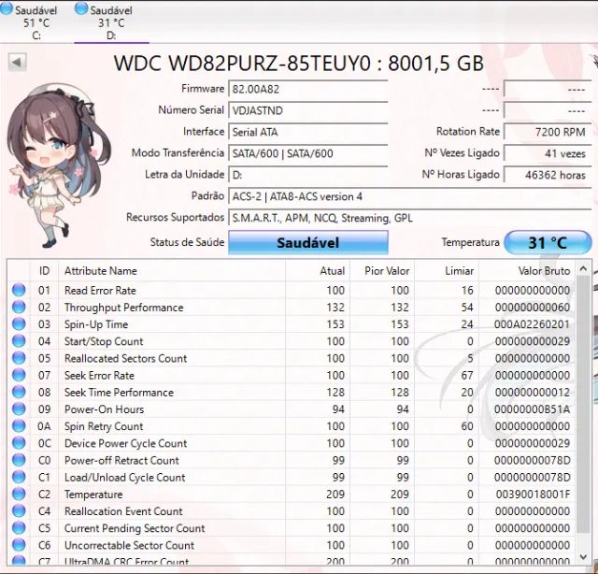Viewport: 598px width, 574px height.
Task: Click the status orb for Reallocated Sectors Count
Action: coord(19,359)
